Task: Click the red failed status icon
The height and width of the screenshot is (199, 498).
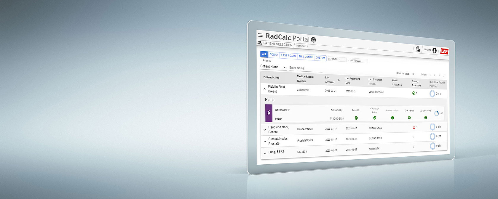Action: pyautogui.click(x=414, y=127)
